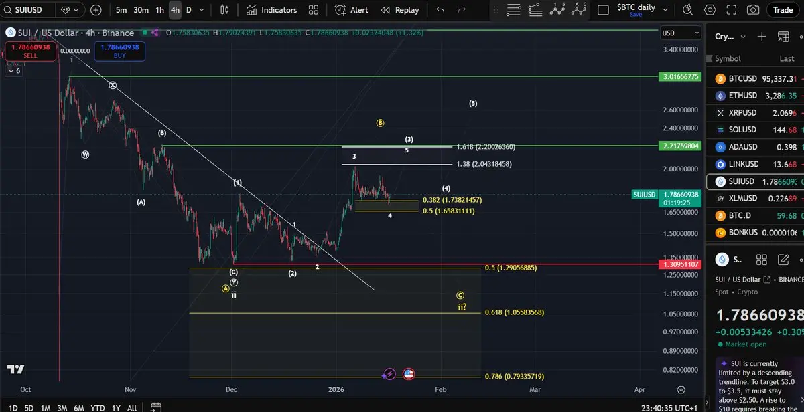Open the Indicators dialog
Screen dimensions: 804x412
click(x=271, y=10)
